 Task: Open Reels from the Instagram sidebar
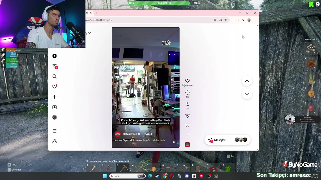pos(54,56)
